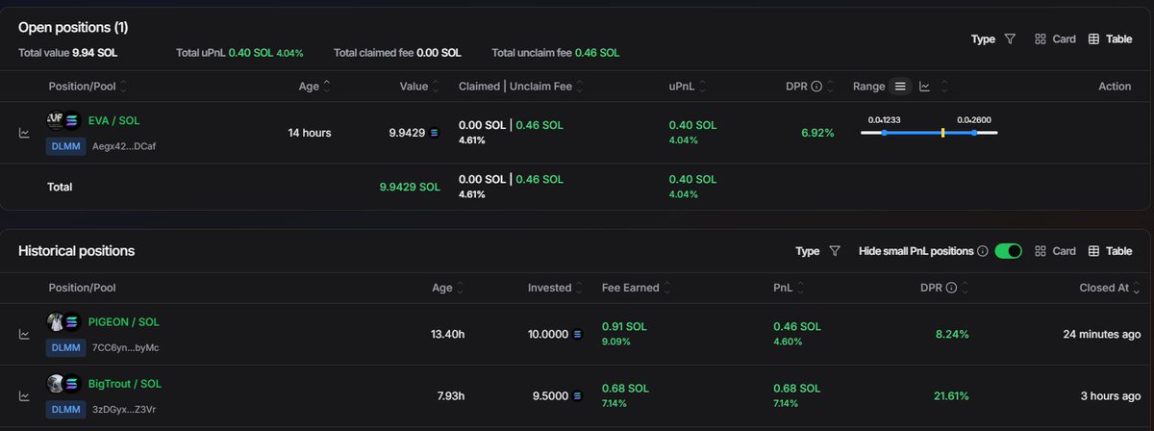Click Total unclaim fee 0.46 SOL
This screenshot has height=431, width=1154.
tap(556, 52)
